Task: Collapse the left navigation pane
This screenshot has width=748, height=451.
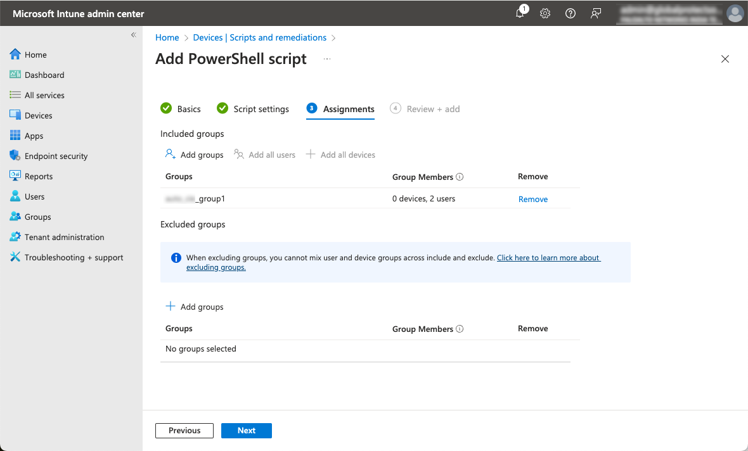Action: pyautogui.click(x=133, y=35)
